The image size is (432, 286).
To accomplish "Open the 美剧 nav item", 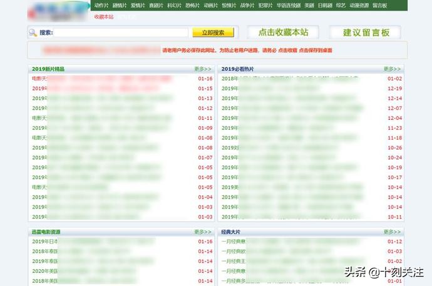I will (x=309, y=5).
